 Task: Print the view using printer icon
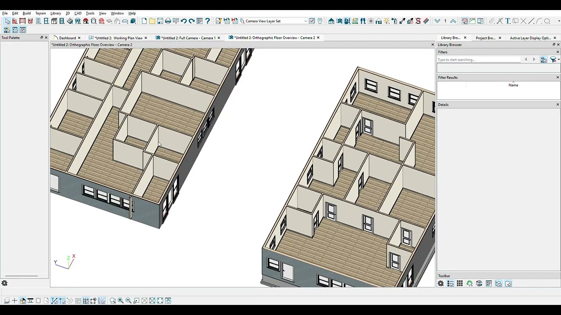coord(168,21)
